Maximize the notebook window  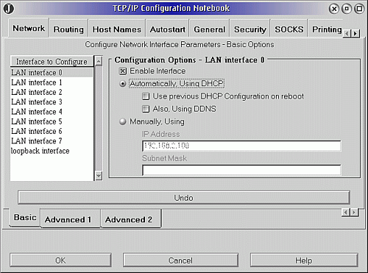pyautogui.click(x=359, y=9)
